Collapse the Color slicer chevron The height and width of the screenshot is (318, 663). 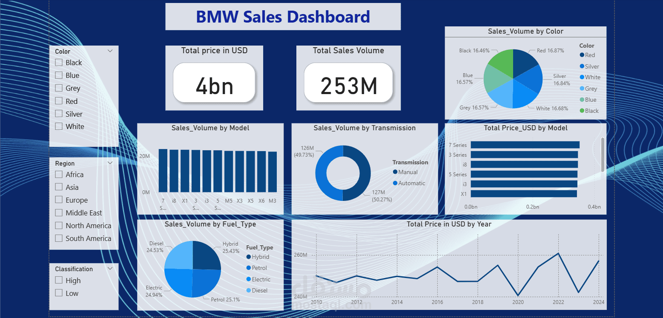point(110,51)
